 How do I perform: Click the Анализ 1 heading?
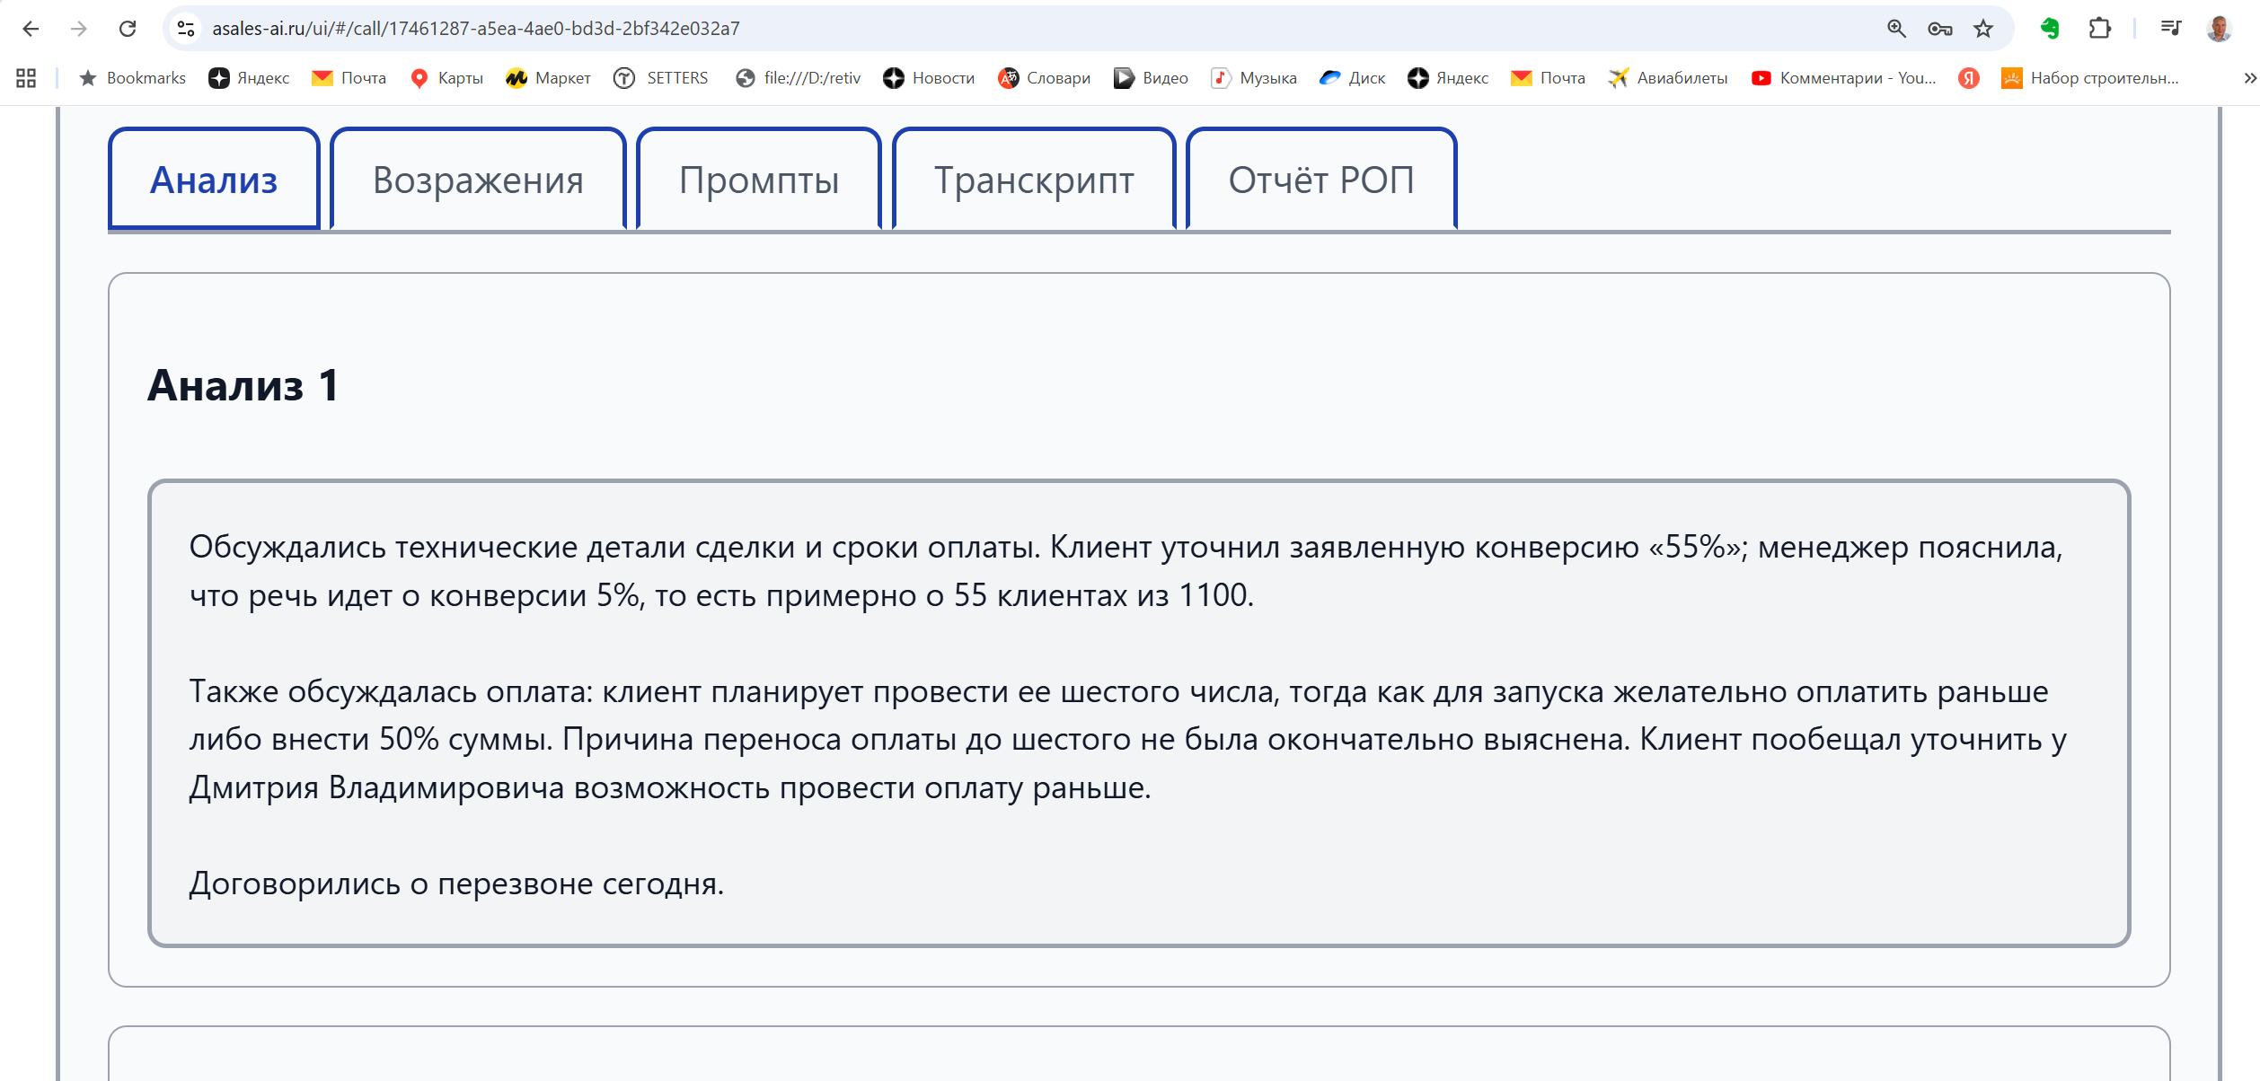pos(243,385)
